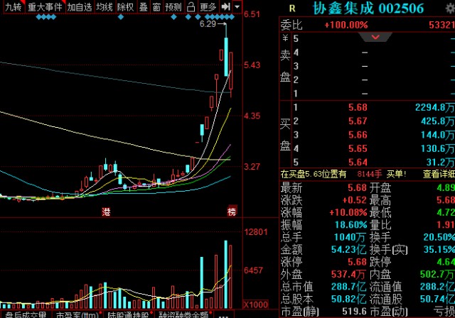455x318 pixels.
Task: Click the 榜 marker on the chart
Action: [232, 212]
